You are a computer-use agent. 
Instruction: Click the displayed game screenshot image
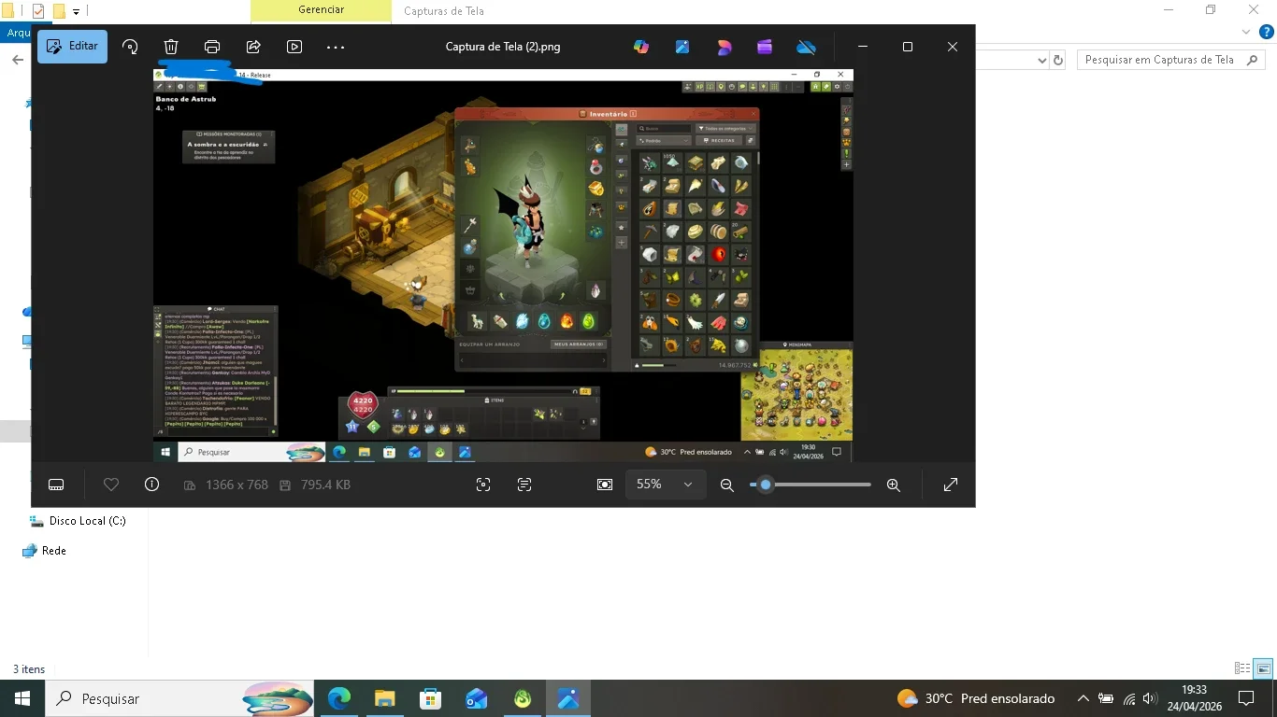point(503,265)
